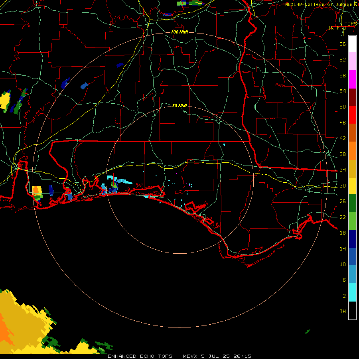The image size is (359, 359).
Task: Select the light green legend swatch beside 22
Action: click(352, 221)
